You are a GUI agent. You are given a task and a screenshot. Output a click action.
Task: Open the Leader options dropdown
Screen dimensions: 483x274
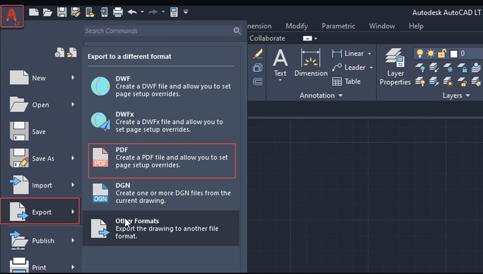pyautogui.click(x=371, y=68)
